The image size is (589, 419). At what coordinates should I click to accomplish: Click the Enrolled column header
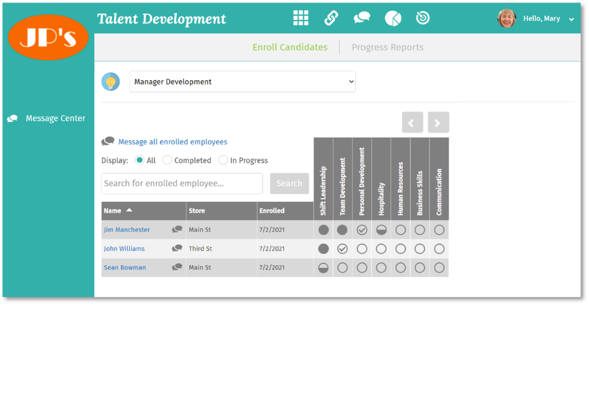click(x=285, y=210)
